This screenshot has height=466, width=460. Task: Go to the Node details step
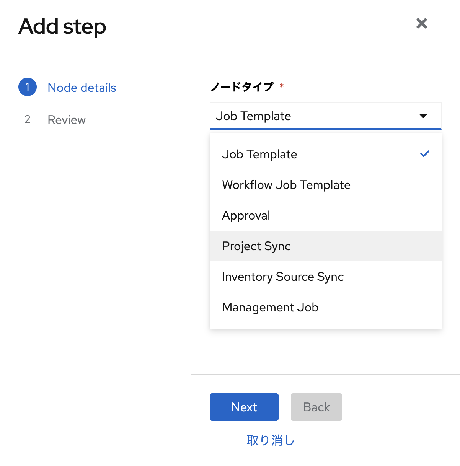click(82, 88)
